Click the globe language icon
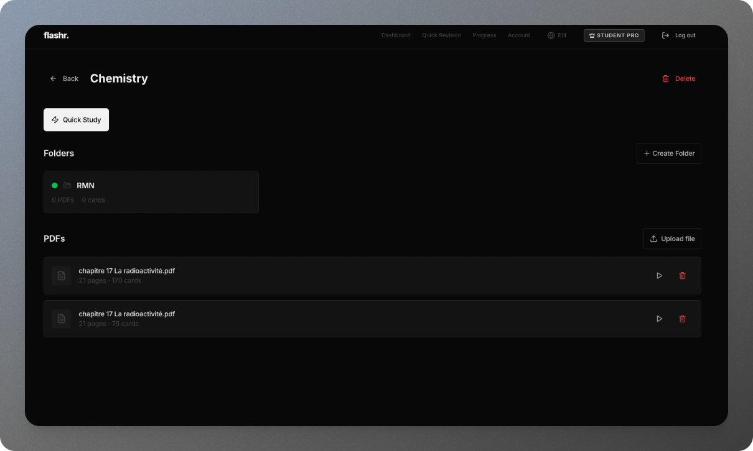753x451 pixels. pos(550,35)
